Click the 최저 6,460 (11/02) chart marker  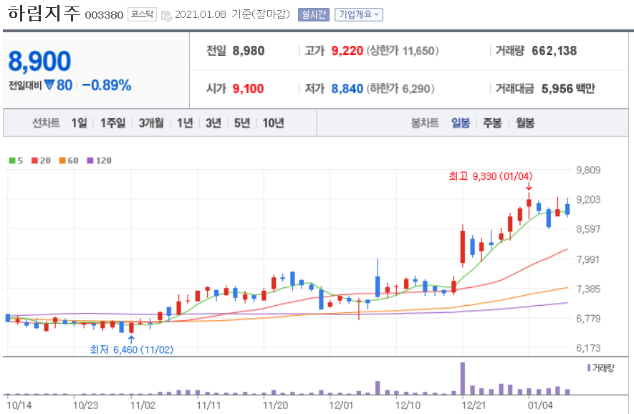[131, 350]
